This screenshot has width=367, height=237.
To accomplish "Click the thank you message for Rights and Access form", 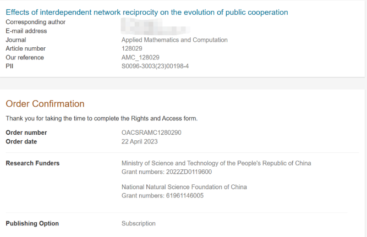I will [x=101, y=118].
